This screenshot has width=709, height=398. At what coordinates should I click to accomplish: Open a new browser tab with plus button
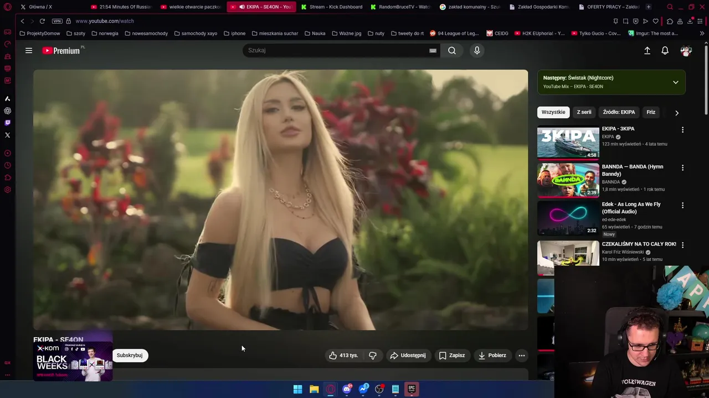[648, 7]
